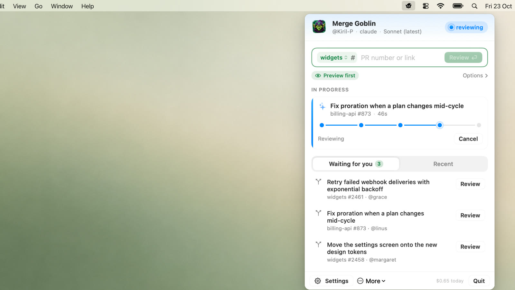Open the More dropdown menu
The height and width of the screenshot is (290, 515).
point(371,281)
